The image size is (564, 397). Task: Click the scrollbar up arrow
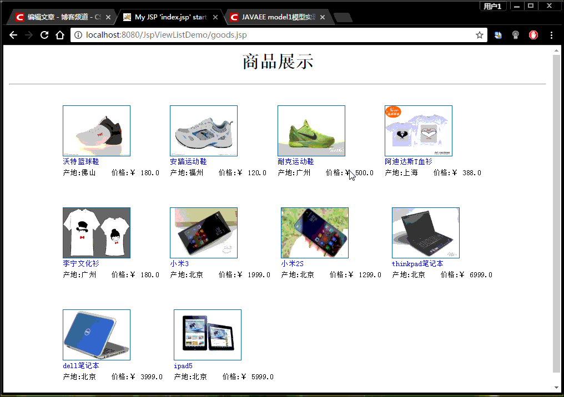point(556,50)
